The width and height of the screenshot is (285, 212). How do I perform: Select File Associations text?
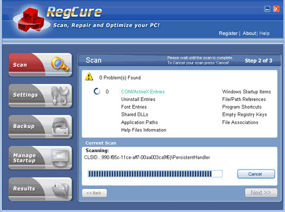[240, 122]
